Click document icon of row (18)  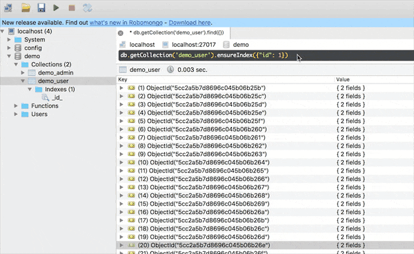click(131, 228)
